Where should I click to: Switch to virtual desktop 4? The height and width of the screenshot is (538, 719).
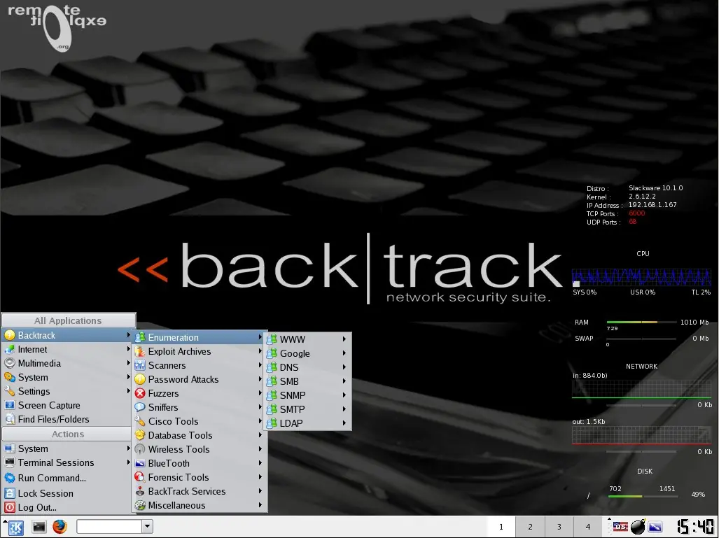tap(588, 527)
